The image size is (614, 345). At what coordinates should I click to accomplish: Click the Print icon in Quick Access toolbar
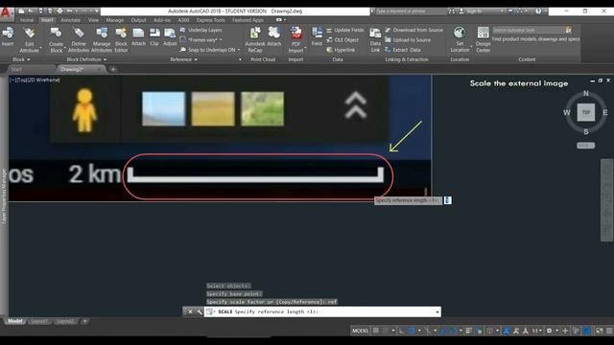click(x=59, y=11)
